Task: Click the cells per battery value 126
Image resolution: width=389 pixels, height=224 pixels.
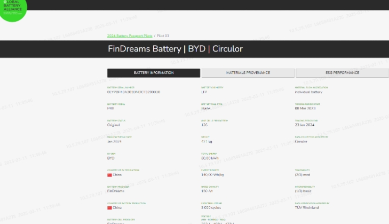Action: (x=204, y=125)
